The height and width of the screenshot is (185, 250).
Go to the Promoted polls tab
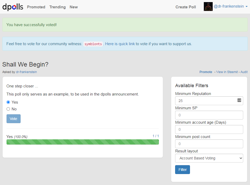[x=36, y=7]
